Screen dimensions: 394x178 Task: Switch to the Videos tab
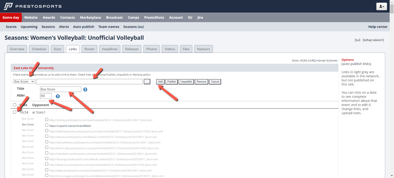click(170, 49)
